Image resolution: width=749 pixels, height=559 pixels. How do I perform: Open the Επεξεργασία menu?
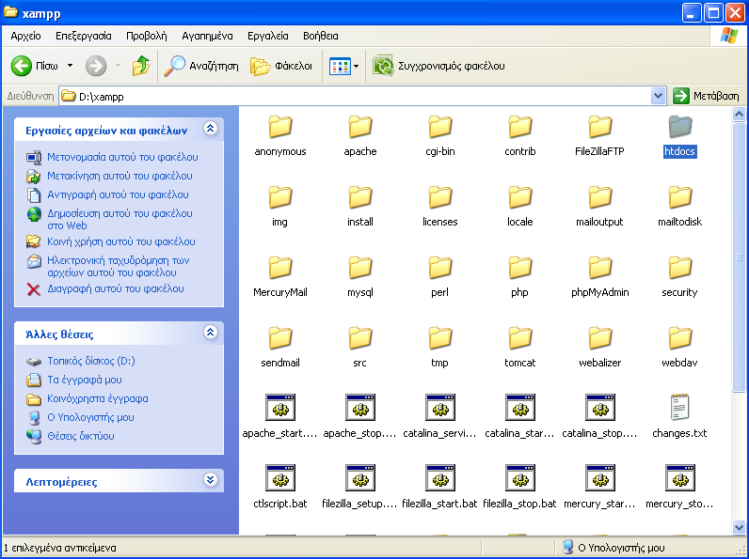point(84,36)
